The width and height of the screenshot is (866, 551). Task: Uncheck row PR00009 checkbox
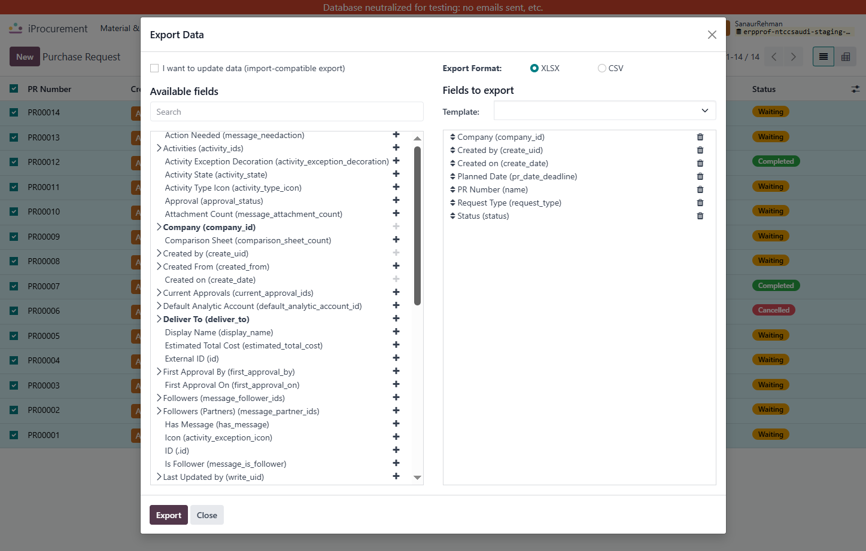14,237
